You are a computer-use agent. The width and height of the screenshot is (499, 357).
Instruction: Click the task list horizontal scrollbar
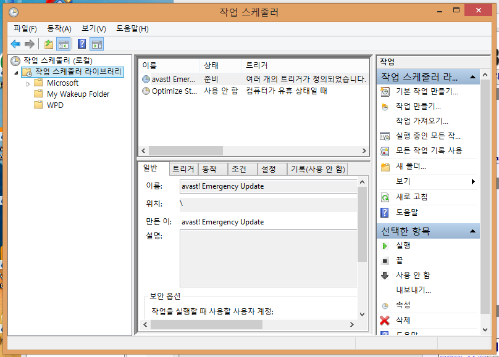click(253, 151)
